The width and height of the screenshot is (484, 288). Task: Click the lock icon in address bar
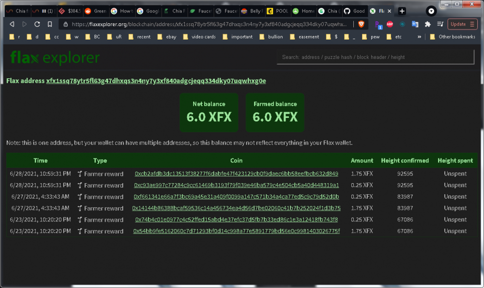(x=65, y=24)
